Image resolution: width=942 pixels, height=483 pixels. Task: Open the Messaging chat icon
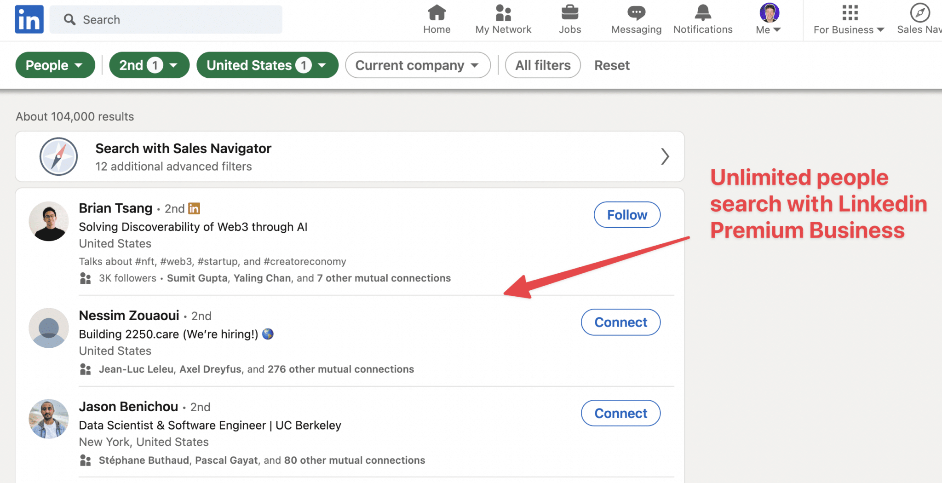tap(636, 13)
